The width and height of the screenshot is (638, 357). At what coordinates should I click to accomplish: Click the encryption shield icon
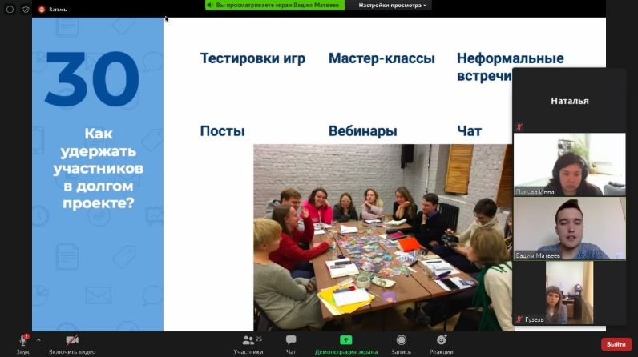[26, 9]
